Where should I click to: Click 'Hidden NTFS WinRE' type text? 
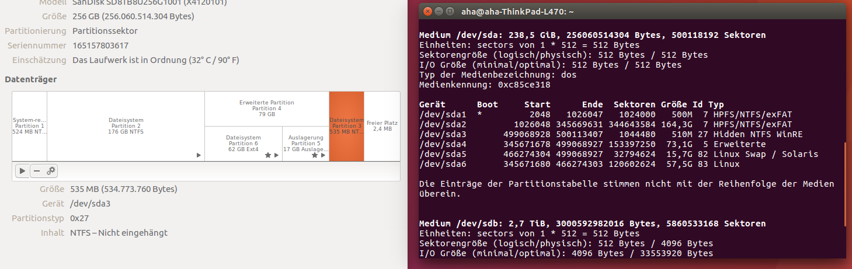758,134
